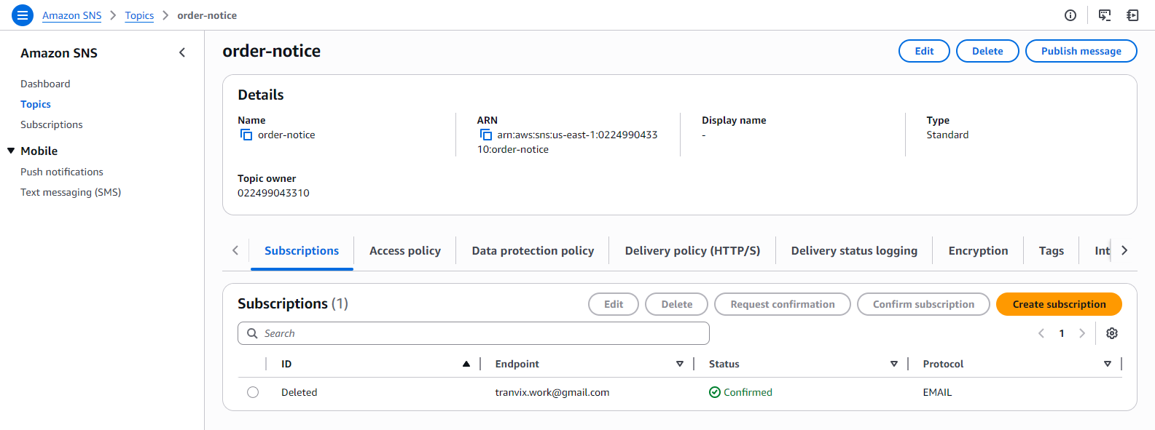
Task: Open the Delivery status logging tab
Action: coord(854,250)
